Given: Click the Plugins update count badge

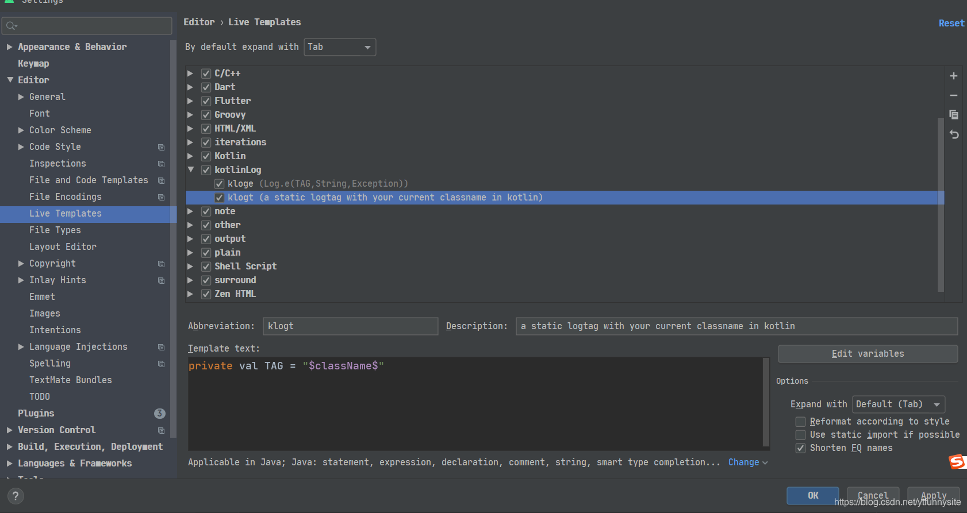Looking at the screenshot, I should (x=160, y=414).
